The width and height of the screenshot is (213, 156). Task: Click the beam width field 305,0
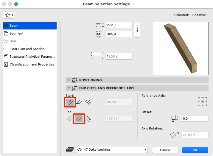(x=119, y=34)
